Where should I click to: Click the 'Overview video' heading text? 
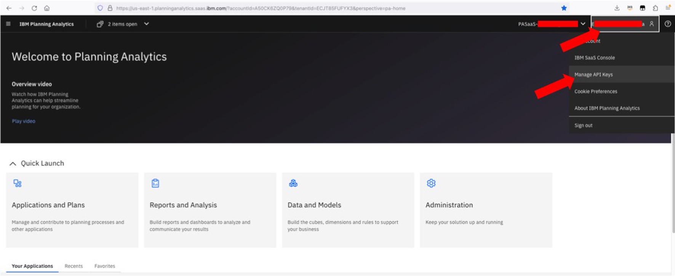[32, 84]
